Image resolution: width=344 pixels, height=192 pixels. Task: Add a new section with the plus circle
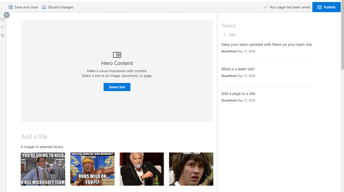coord(7,15)
